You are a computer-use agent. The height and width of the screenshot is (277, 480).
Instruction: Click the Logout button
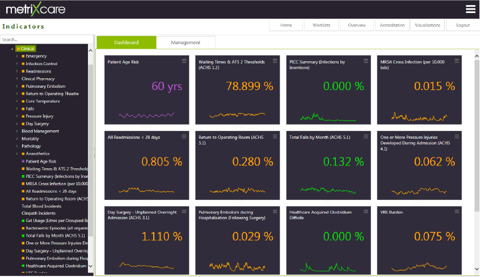coord(462,25)
